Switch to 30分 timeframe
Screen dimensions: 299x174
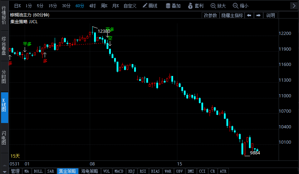66,6
